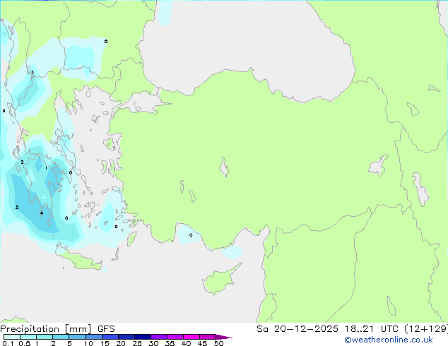Select the 'Sa 20-12-2025 18..21 UTC' timestamp
The image size is (448, 346).
(327, 329)
